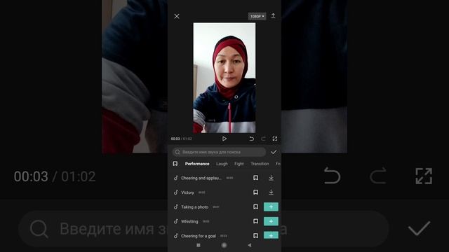Bookmark the Cheering and applause sound
449x252 pixels.
[255, 178]
